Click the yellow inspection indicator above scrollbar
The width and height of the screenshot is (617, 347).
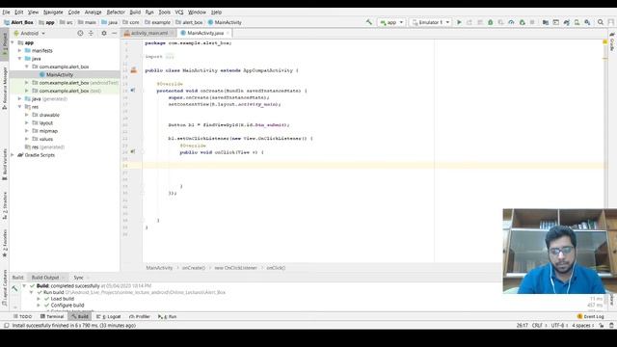pyautogui.click(x=605, y=41)
